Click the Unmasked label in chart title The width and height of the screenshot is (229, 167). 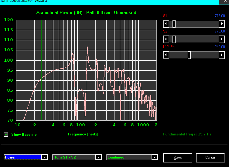[125, 12]
